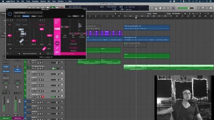Click the Goodhertz Ghz logo icon

[57, 52]
